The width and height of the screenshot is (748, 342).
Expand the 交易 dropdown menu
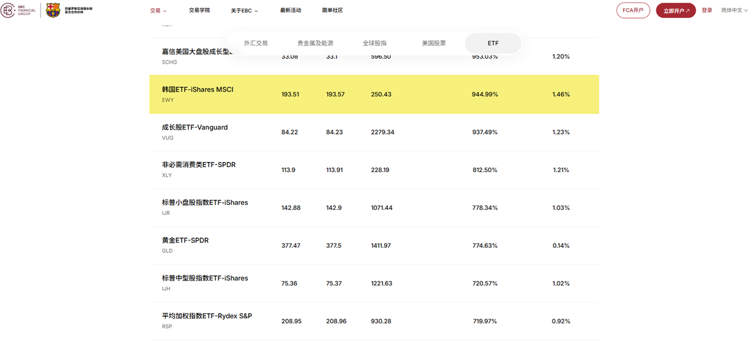pyautogui.click(x=158, y=11)
